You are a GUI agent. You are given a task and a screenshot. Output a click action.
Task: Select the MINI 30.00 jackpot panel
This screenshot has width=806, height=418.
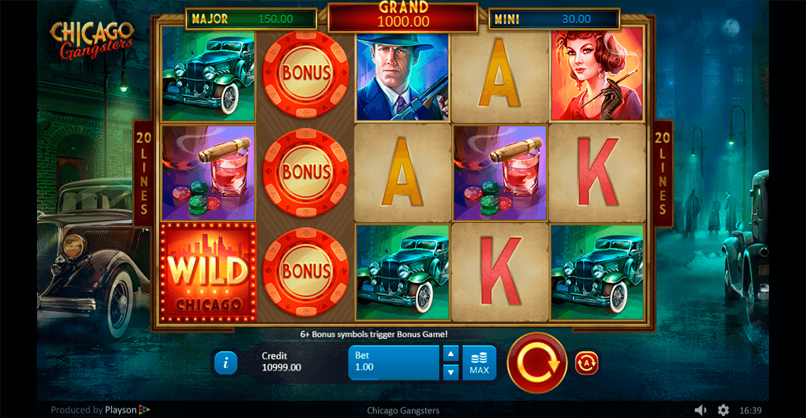pos(555,19)
